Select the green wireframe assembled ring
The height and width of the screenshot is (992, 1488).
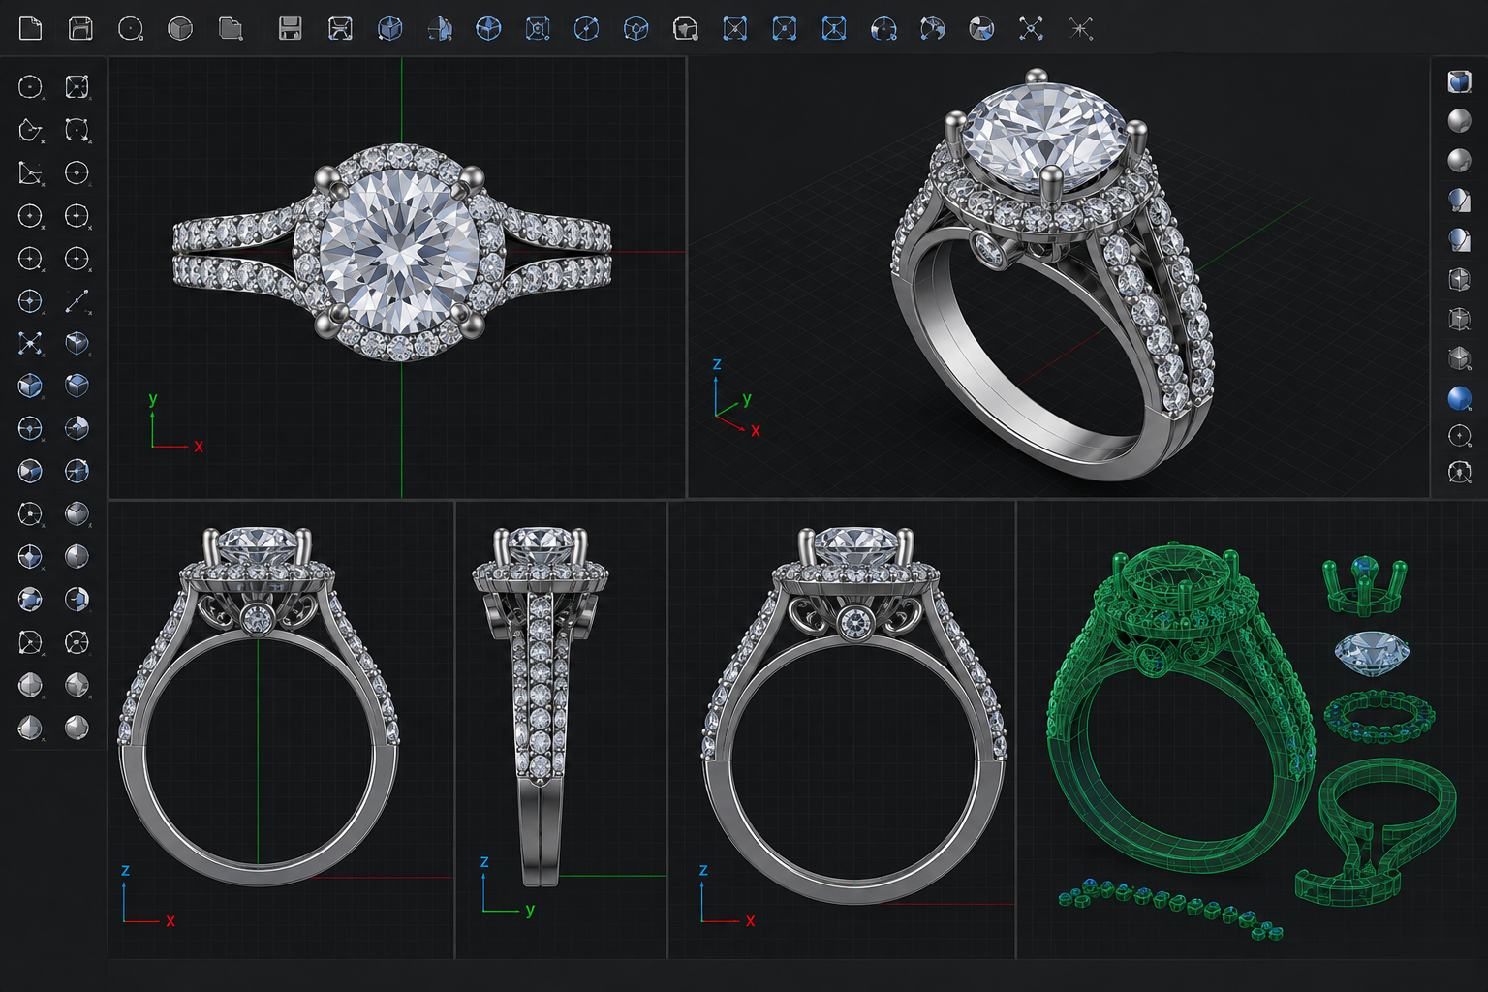tap(1180, 707)
